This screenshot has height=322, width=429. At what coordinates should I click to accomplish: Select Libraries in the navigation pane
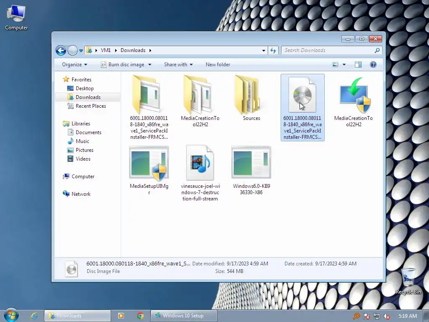[x=77, y=124]
